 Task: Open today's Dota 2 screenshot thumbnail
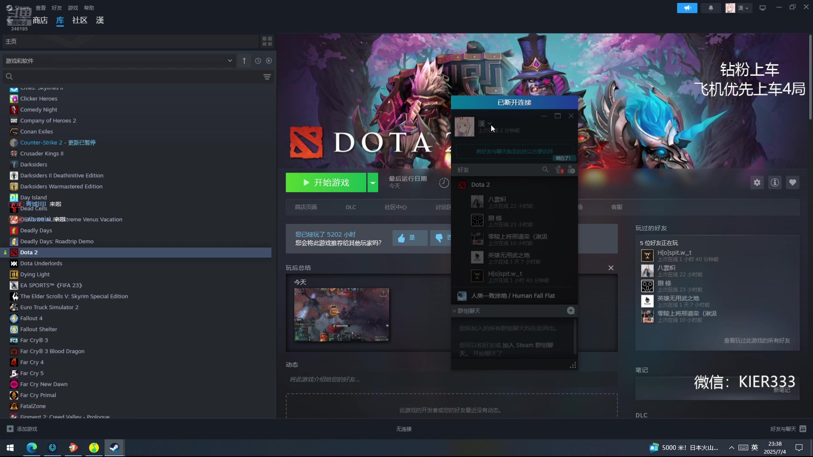click(x=342, y=315)
